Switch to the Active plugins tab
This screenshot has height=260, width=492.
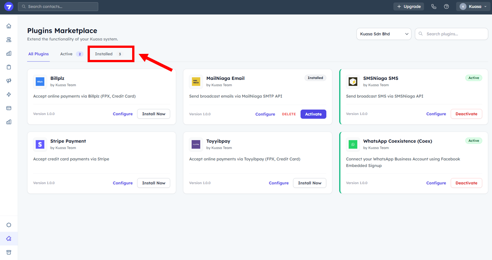pos(71,54)
